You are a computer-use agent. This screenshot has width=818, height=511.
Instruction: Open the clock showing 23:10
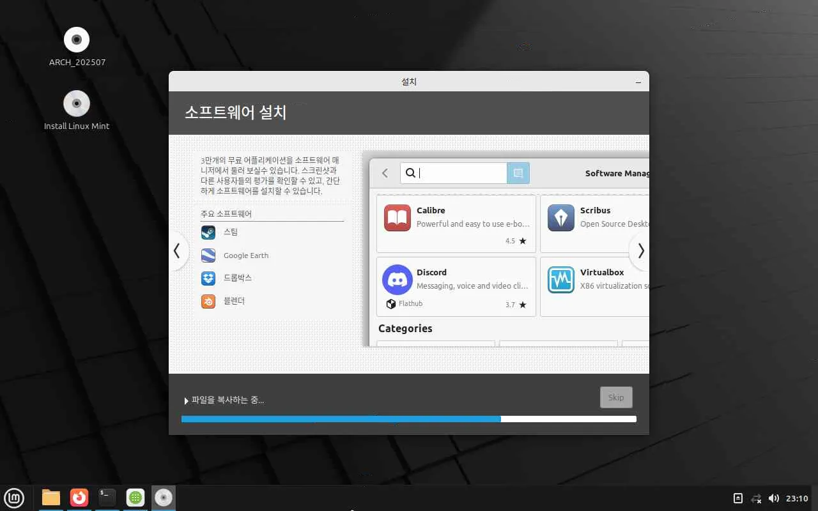(797, 498)
